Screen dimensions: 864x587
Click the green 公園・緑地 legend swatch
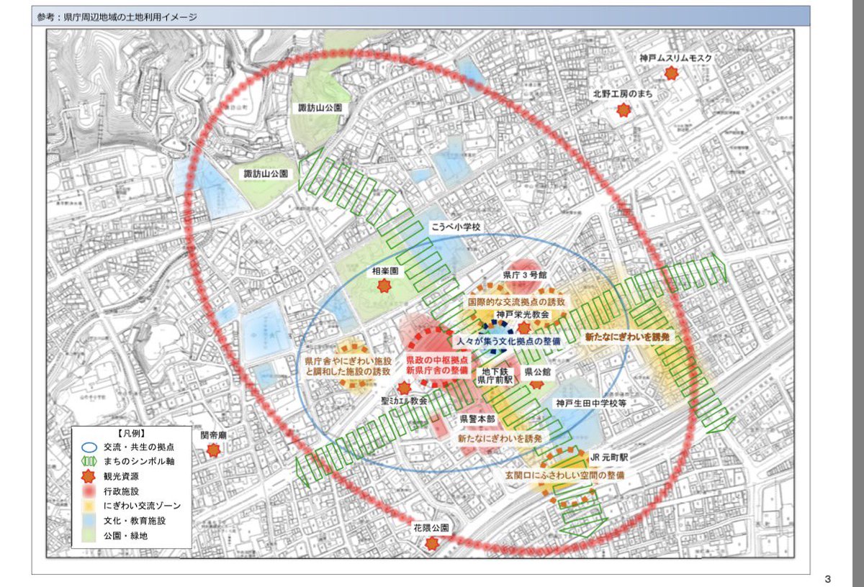click(90, 535)
